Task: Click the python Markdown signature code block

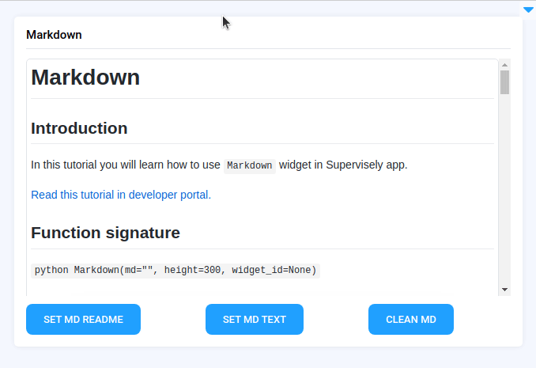Action: [x=175, y=271]
